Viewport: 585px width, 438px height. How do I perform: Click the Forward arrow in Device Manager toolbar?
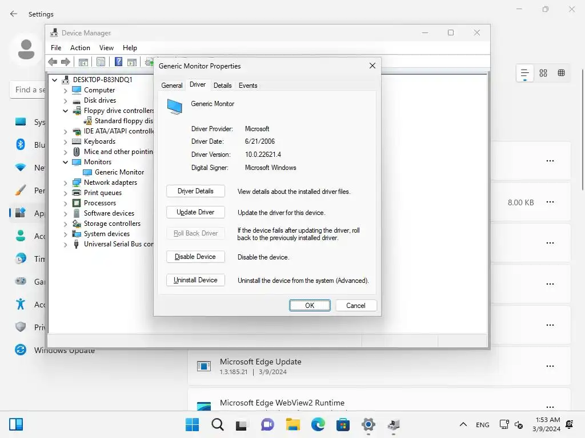[66, 62]
